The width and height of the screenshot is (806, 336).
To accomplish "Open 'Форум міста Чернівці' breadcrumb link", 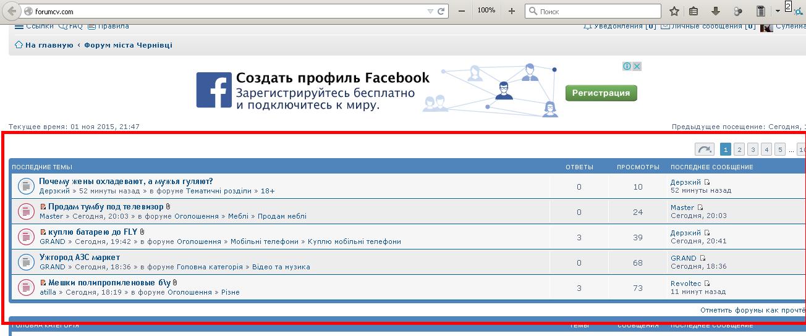I will (128, 45).
